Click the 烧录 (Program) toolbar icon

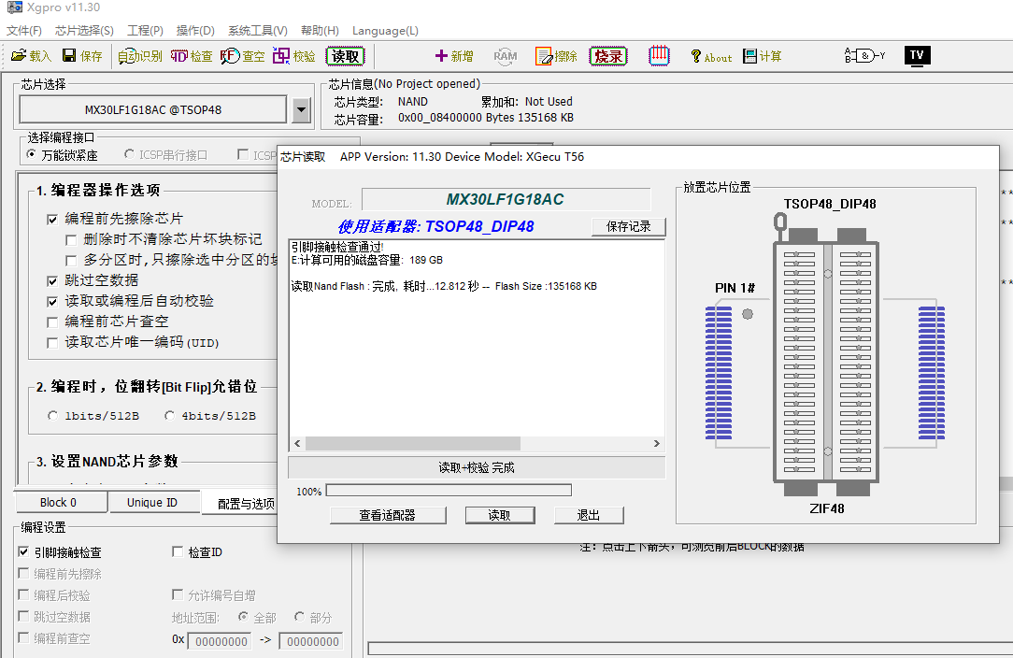point(607,56)
